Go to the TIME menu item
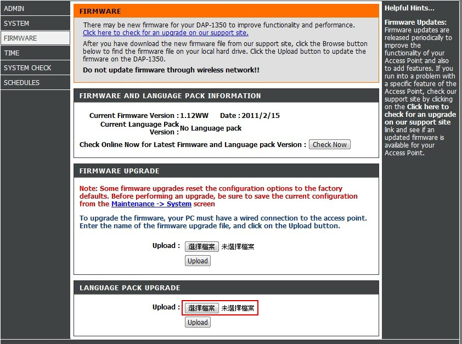Viewport: 462px width, 344px height. point(35,53)
